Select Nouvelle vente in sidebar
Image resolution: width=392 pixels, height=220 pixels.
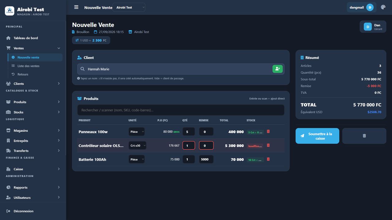pos(35,57)
